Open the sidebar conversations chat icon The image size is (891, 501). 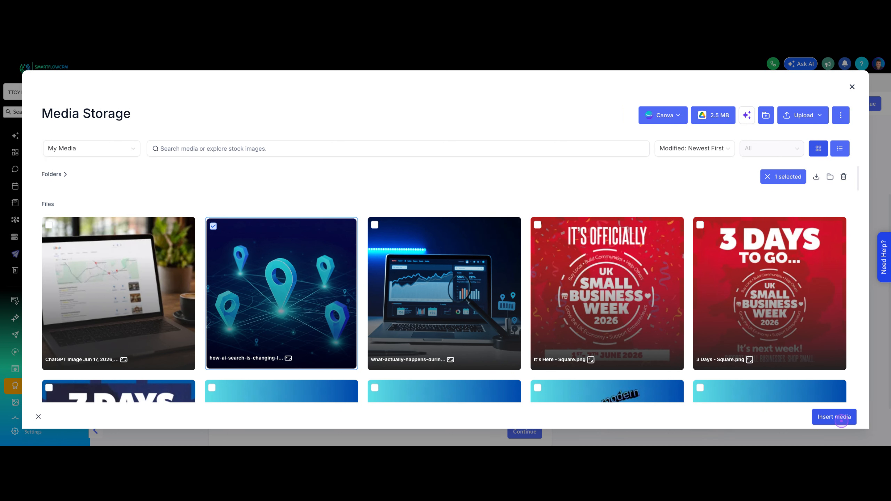tap(15, 169)
